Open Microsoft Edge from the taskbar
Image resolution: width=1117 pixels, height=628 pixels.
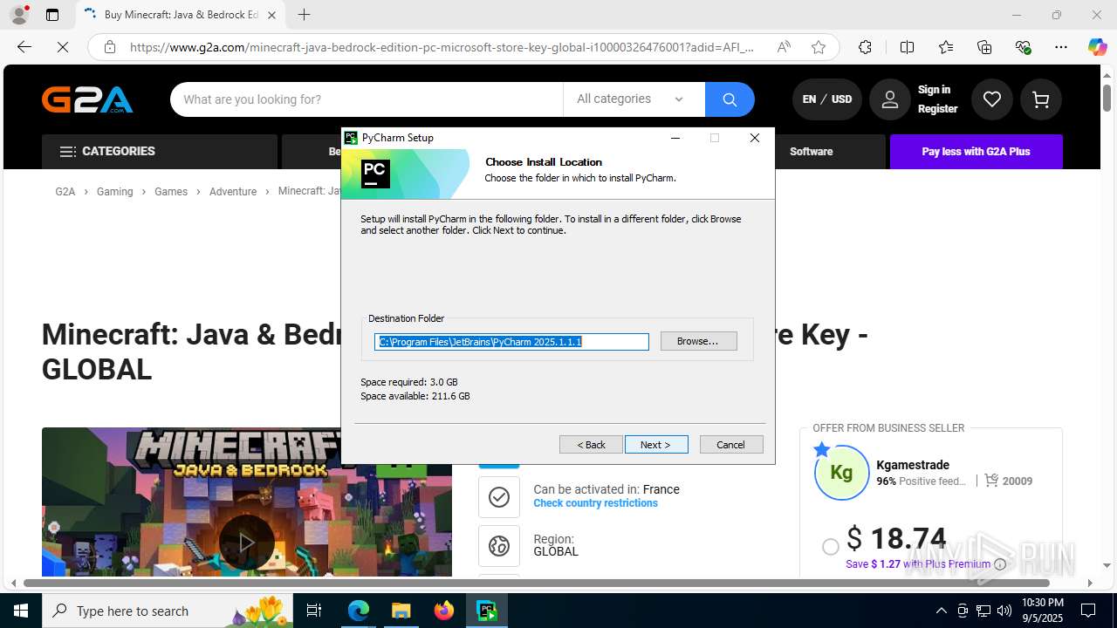pos(359,611)
